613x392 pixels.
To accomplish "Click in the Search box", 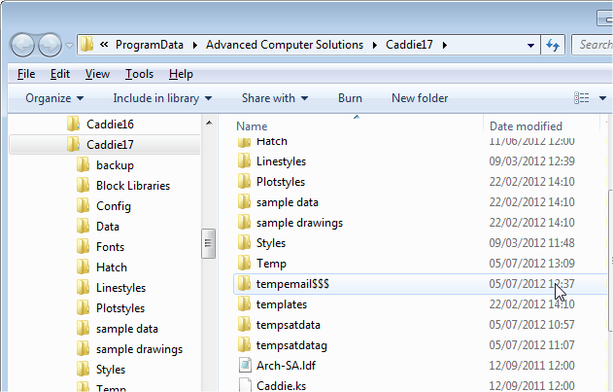I will 593,45.
